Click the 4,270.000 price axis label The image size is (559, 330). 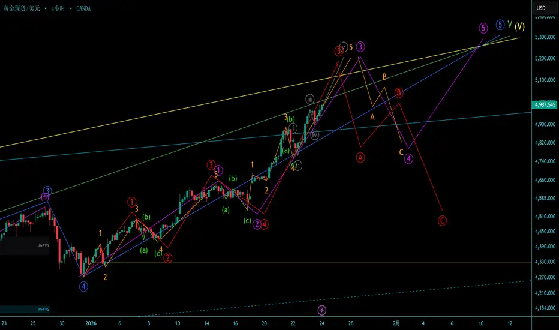coord(545,277)
